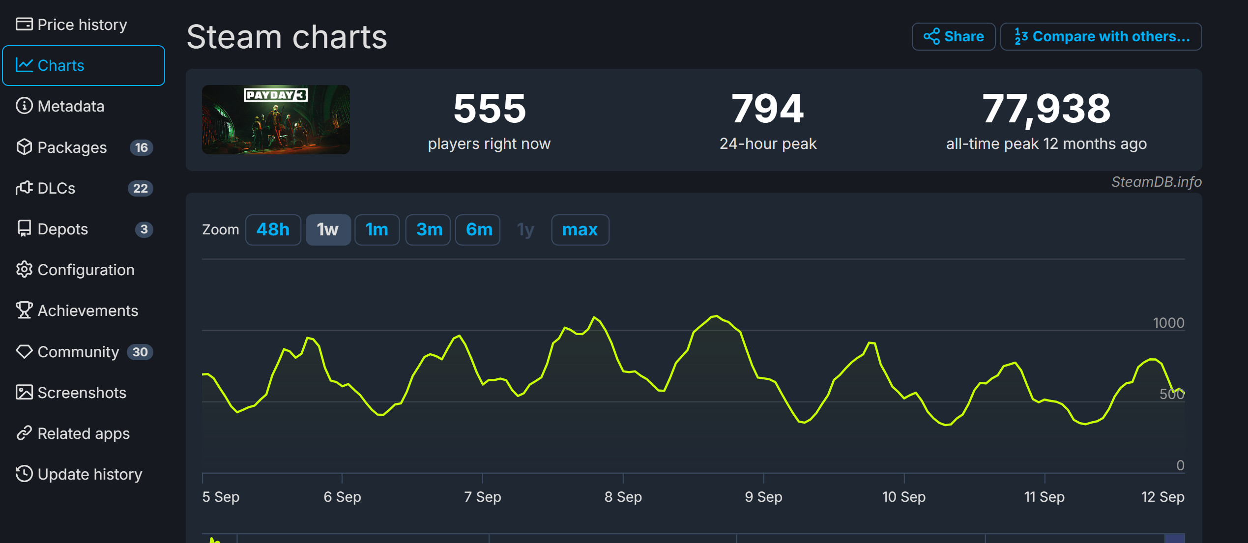1248x543 pixels.
Task: Select 6m zoom timeframe
Action: (478, 230)
